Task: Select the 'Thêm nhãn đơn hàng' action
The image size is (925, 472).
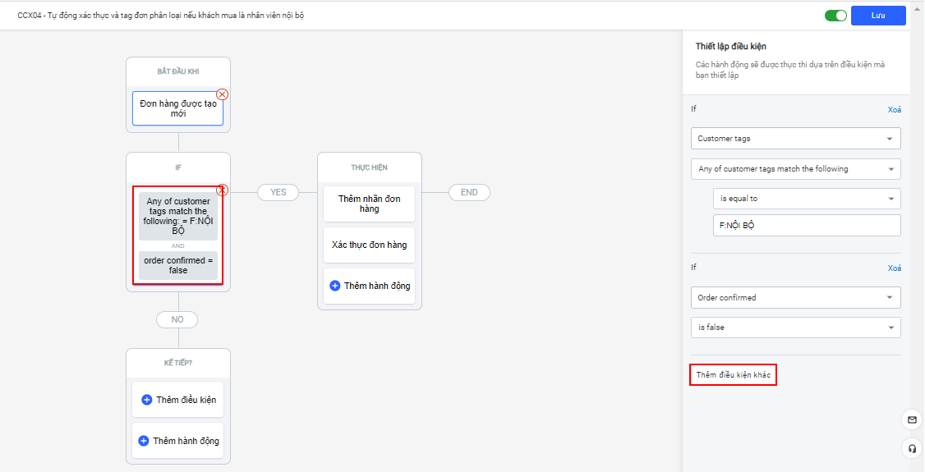Action: coord(369,204)
